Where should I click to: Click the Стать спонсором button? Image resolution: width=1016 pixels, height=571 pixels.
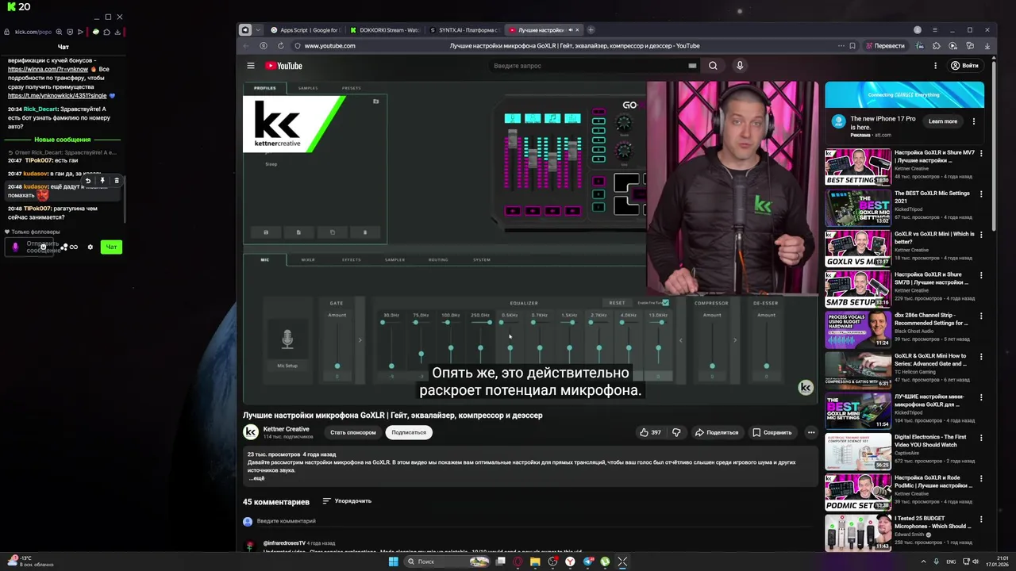tap(353, 432)
